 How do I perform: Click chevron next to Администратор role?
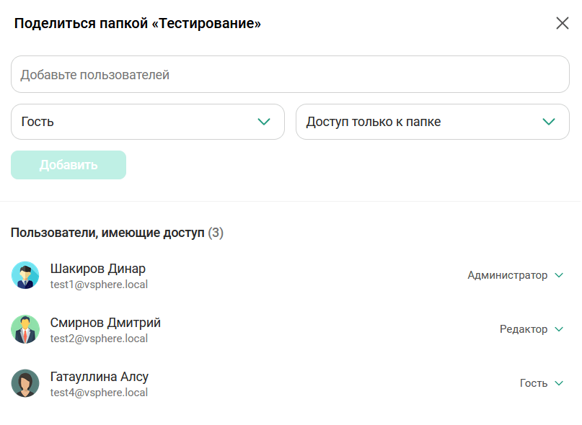coord(559,275)
